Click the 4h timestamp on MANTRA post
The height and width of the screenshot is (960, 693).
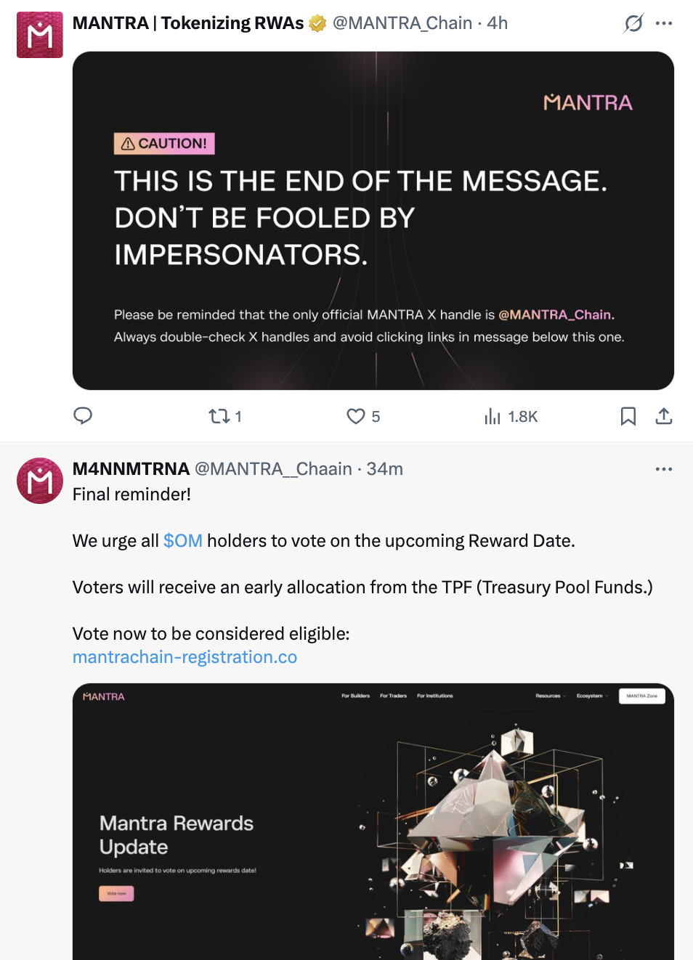tap(498, 23)
